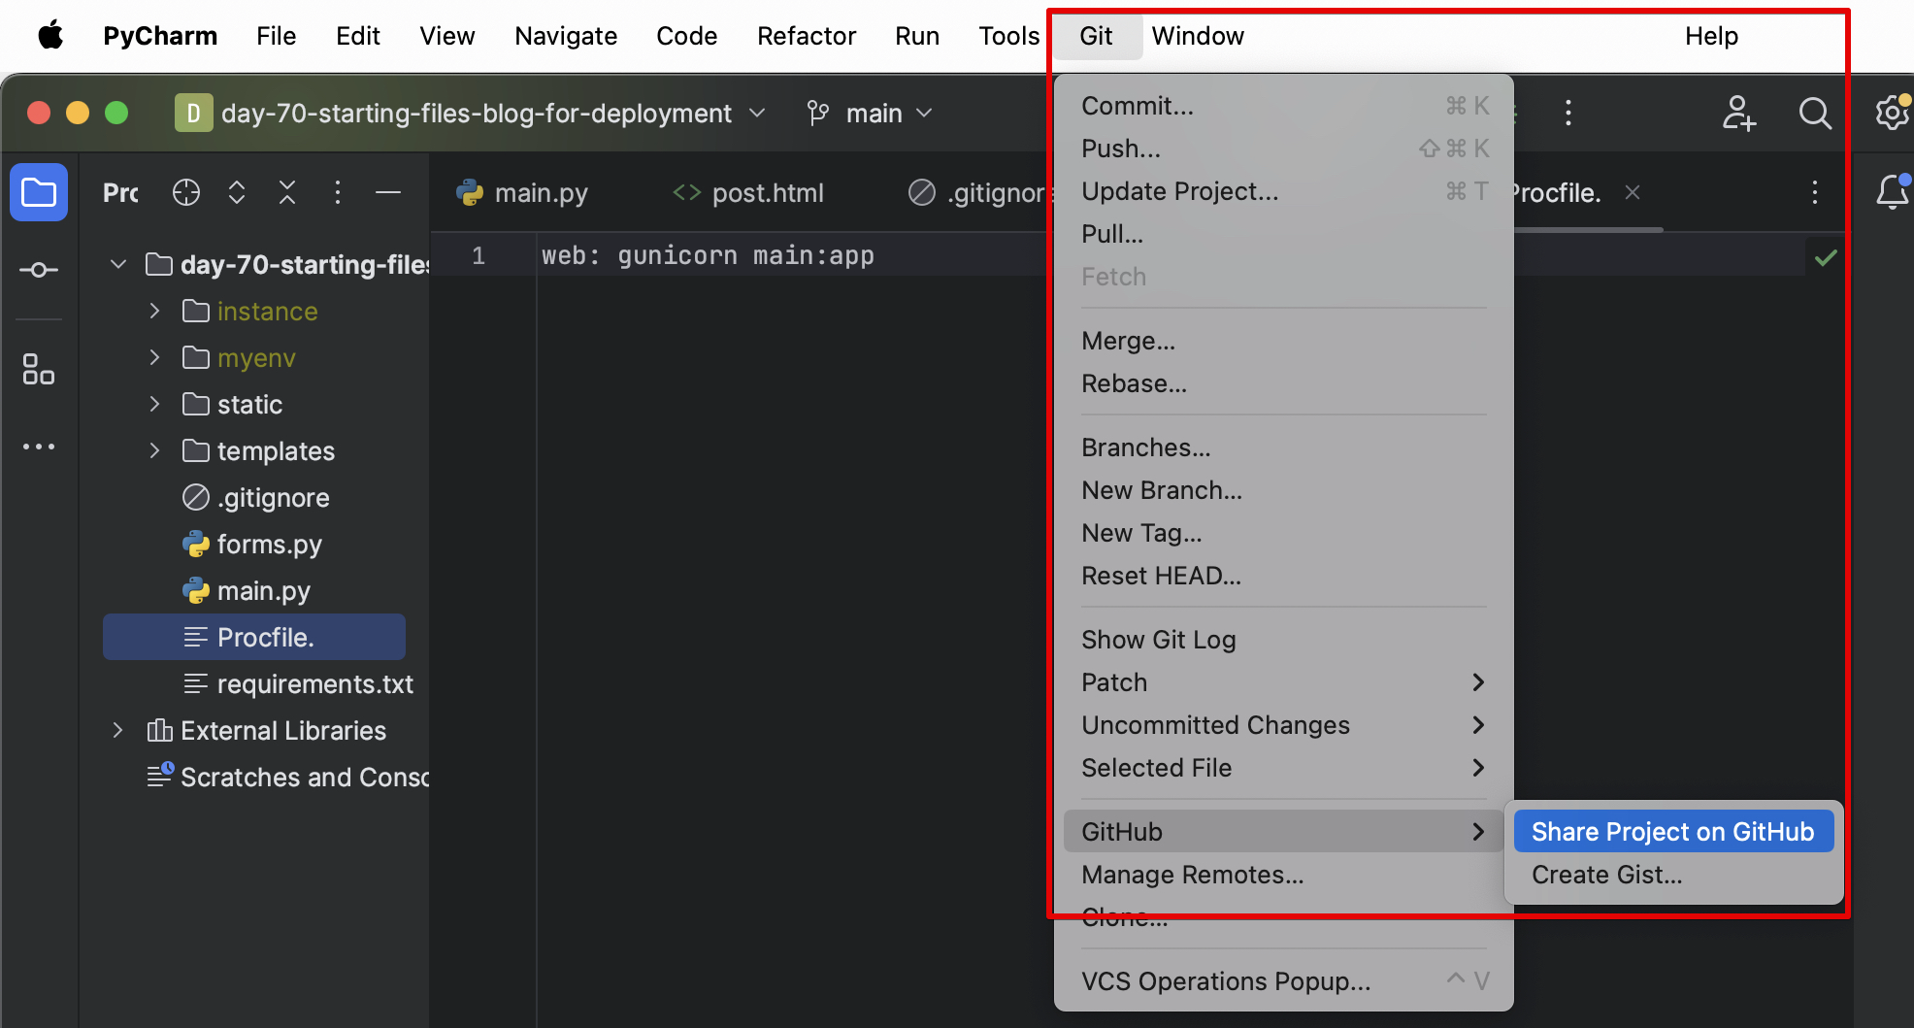Expand the myenv folder
Screen dimensions: 1914x1028
pos(154,357)
